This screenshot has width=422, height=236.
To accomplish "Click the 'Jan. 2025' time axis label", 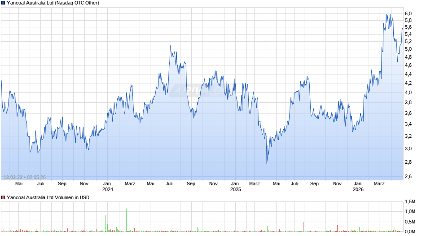I will pyautogui.click(x=236, y=187).
